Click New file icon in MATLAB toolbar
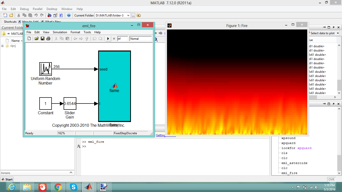 click(5, 15)
